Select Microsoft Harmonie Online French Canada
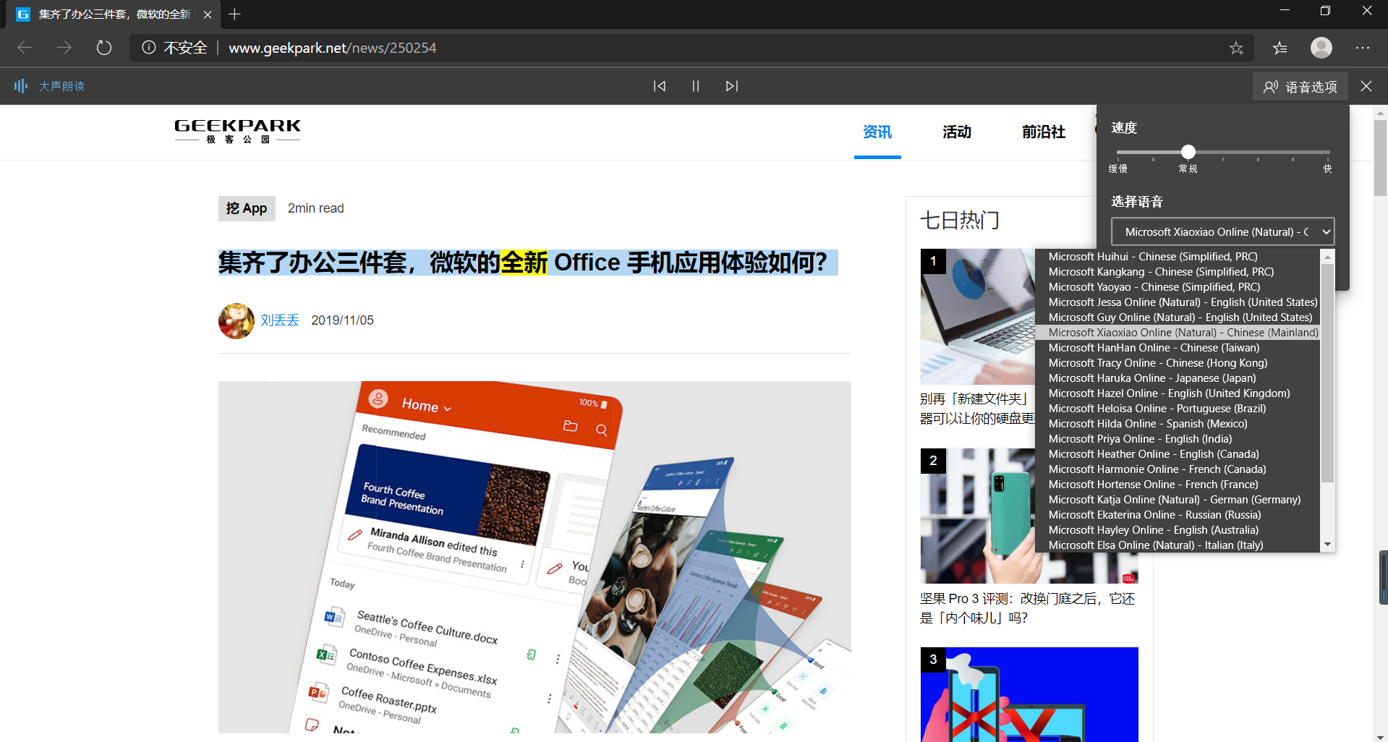 1178,469
